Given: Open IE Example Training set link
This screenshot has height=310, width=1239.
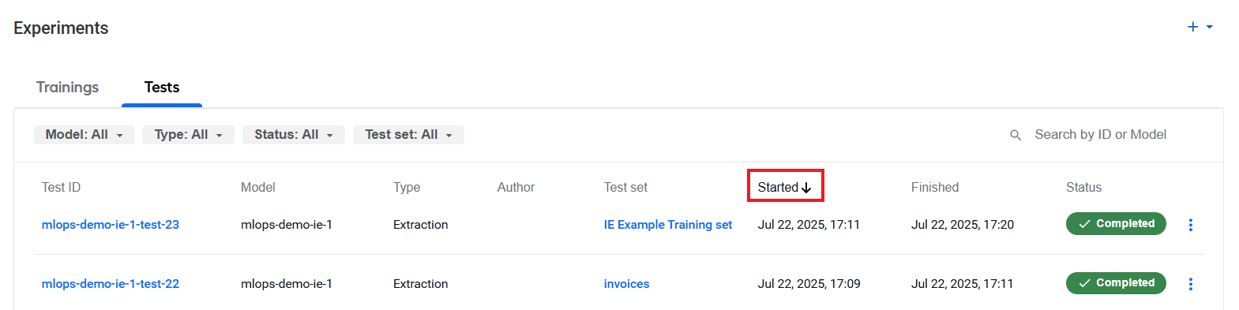Looking at the screenshot, I should click(x=668, y=225).
